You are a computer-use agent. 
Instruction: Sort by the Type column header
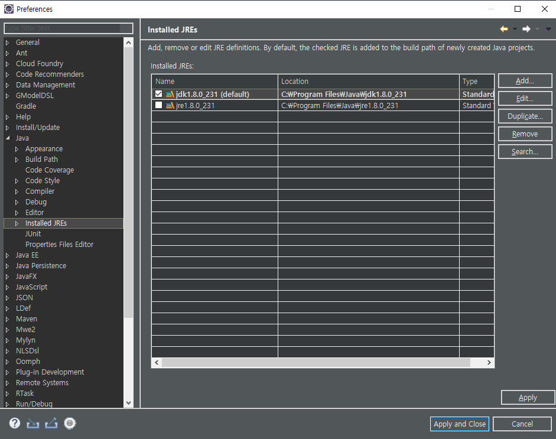(477, 81)
